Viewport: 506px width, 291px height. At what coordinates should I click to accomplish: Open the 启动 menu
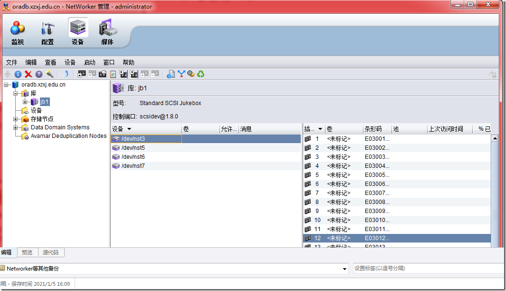point(89,62)
